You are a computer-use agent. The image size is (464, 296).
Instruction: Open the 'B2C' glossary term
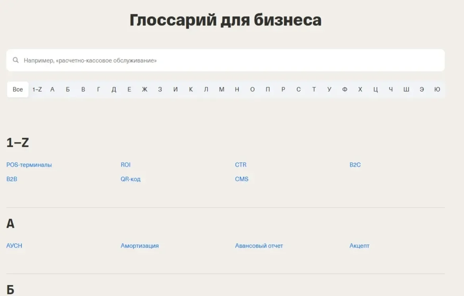tap(355, 165)
